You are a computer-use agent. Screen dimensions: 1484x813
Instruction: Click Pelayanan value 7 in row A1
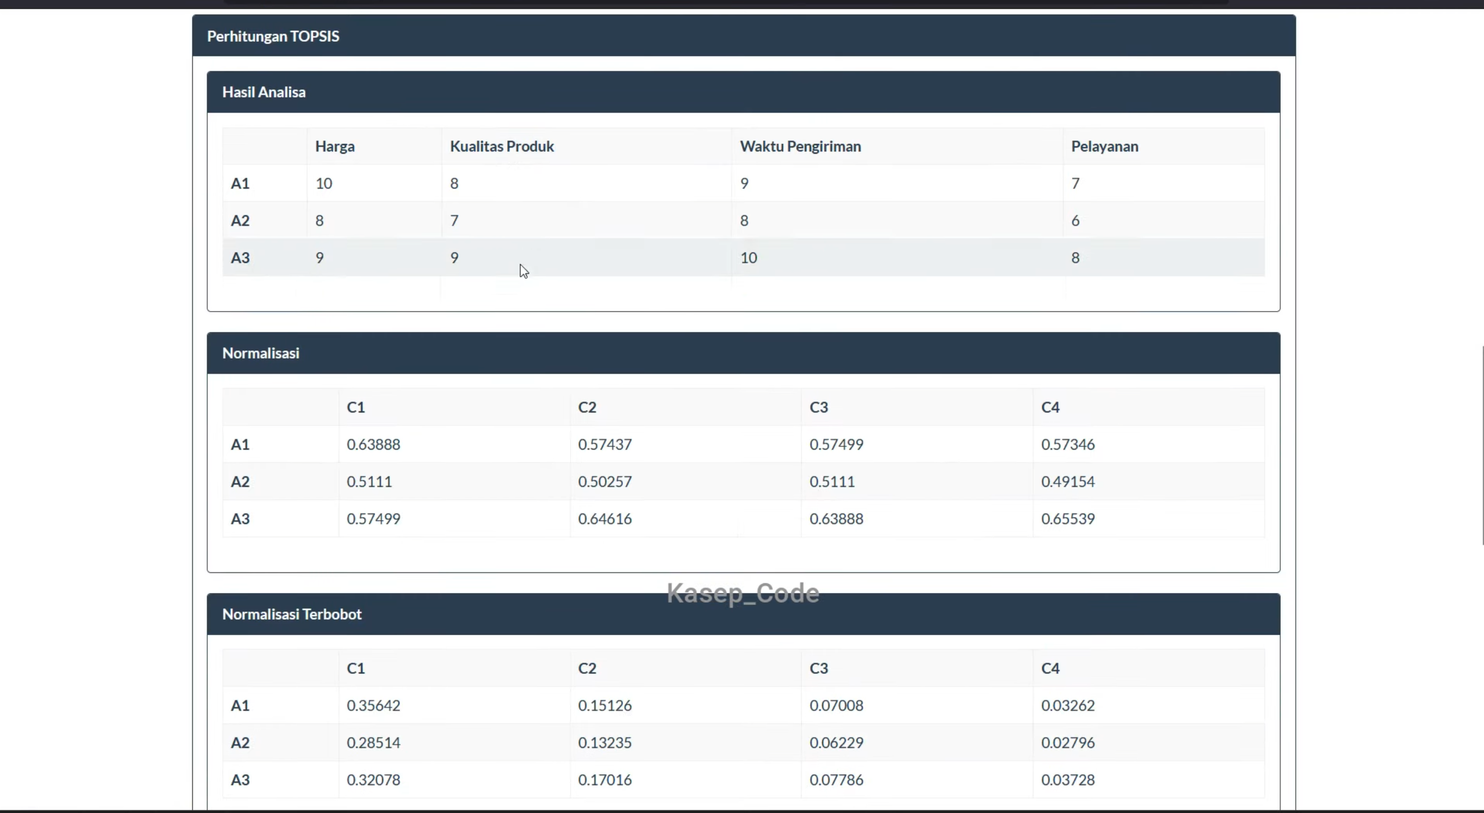pyautogui.click(x=1075, y=183)
